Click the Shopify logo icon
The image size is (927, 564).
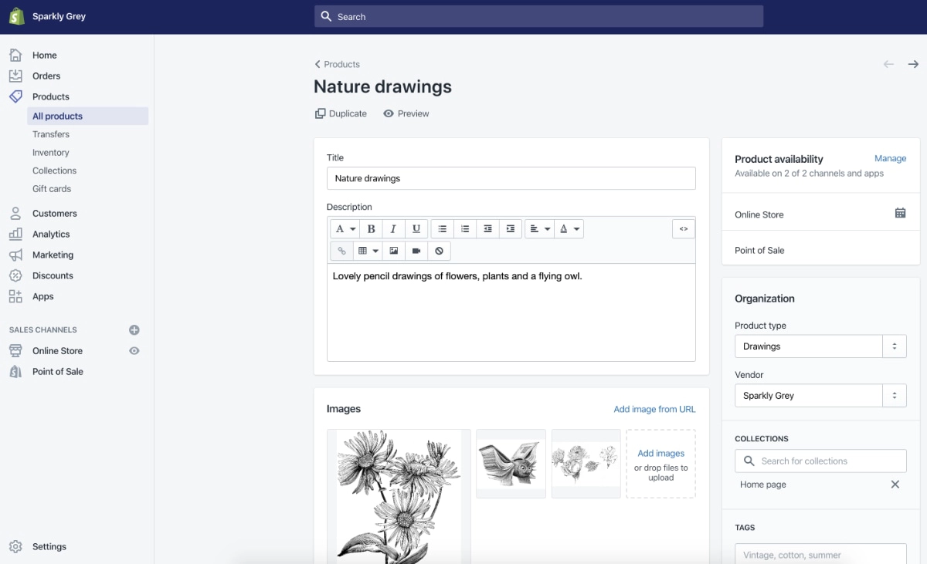pyautogui.click(x=17, y=16)
